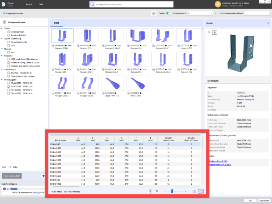Check HMR Jacob GmbH Metallwaren checkbox
272x204 pixels.
8,59
